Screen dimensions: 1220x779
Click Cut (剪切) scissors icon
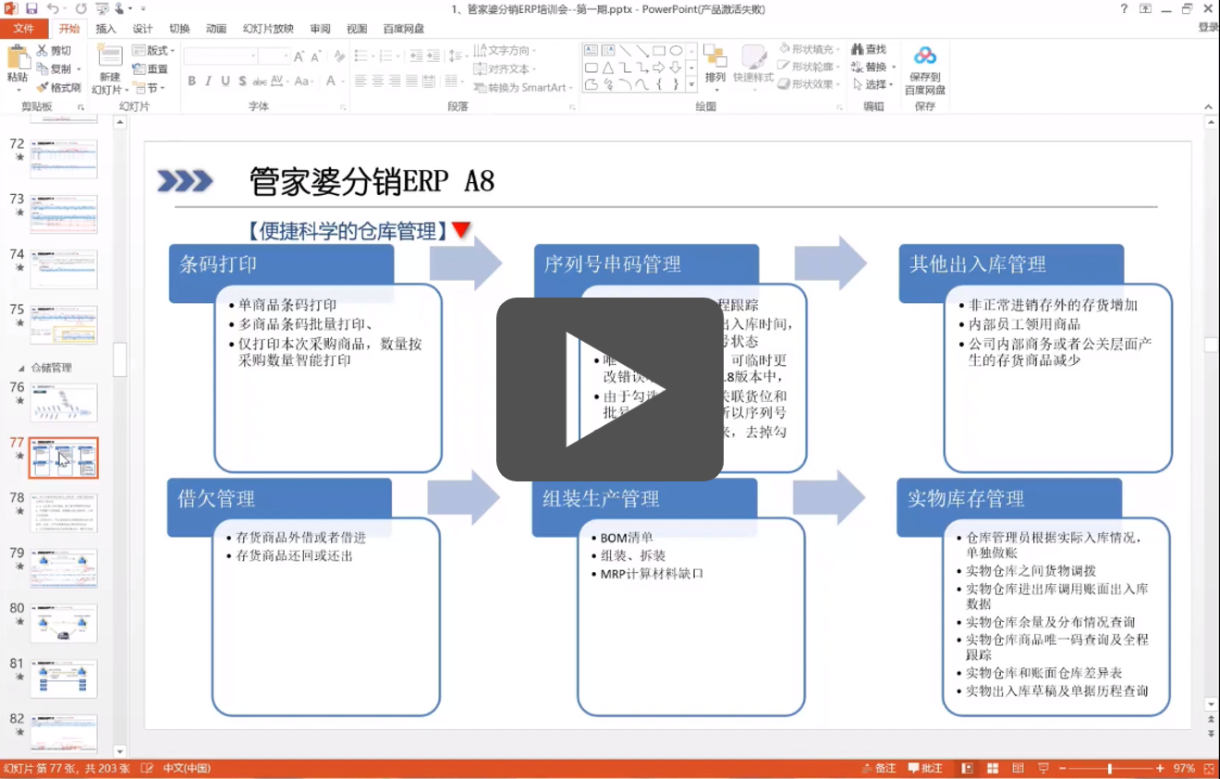(x=43, y=51)
